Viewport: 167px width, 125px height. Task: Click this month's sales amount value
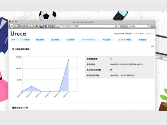click(x=126, y=64)
